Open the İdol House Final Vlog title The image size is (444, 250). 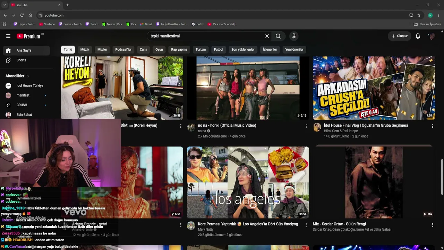[x=366, y=125]
